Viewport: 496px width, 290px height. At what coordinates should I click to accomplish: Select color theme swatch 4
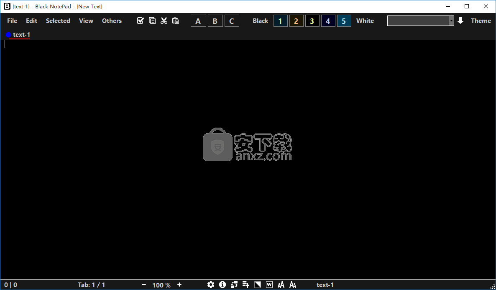(x=328, y=21)
